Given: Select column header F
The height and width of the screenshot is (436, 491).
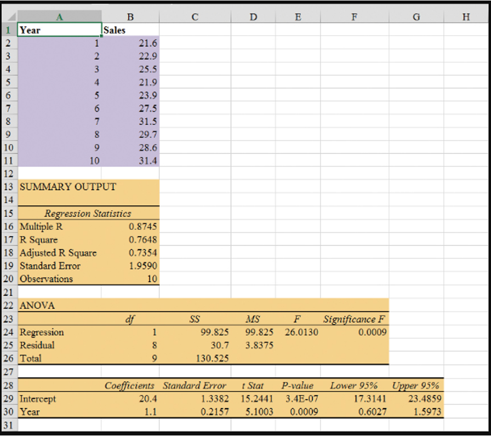Looking at the screenshot, I should click(x=354, y=16).
